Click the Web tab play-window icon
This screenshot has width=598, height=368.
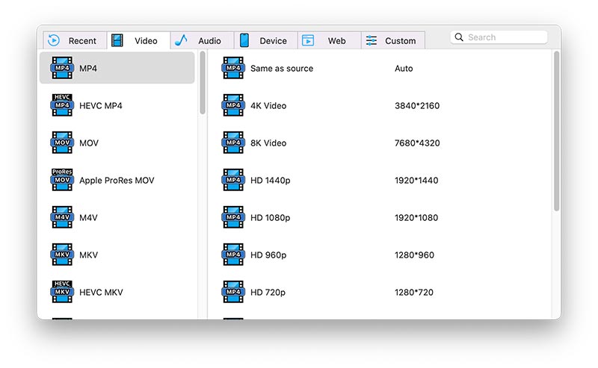pos(308,40)
